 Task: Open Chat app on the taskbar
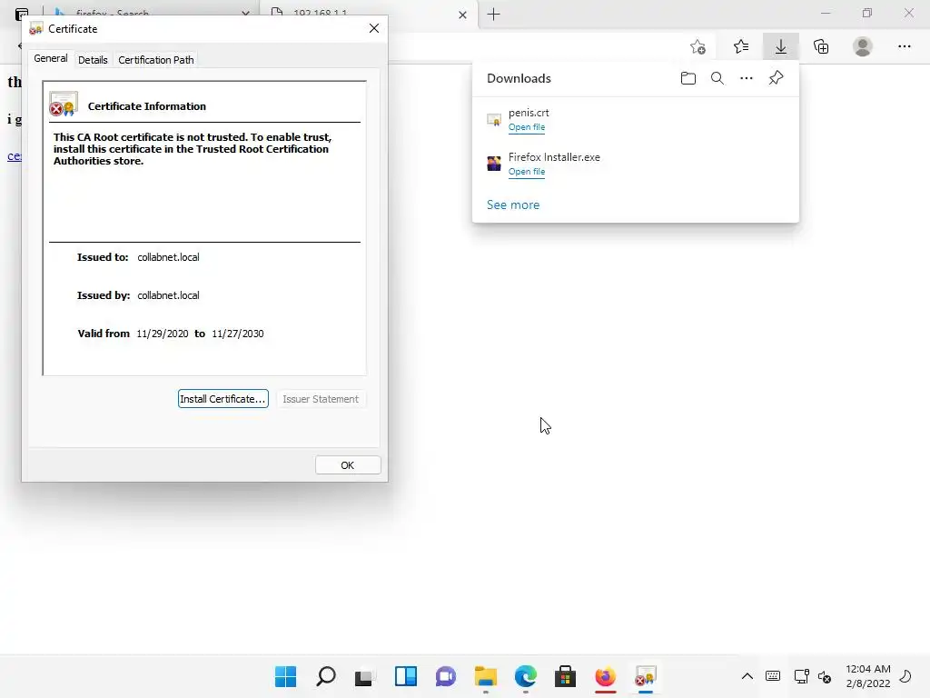point(445,676)
